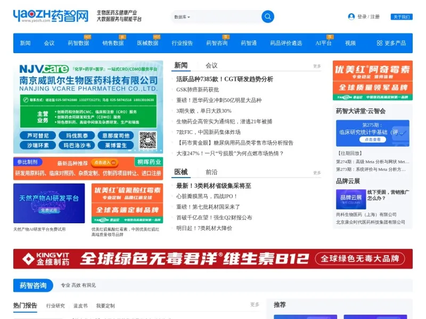Screen dimensions: 426x319
Task: Click 更多 beside the 新闻 tabs
Action: point(317,66)
